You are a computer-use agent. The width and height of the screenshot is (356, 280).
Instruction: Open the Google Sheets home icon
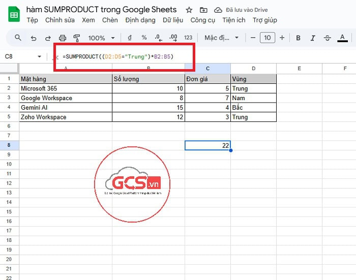(x=14, y=15)
